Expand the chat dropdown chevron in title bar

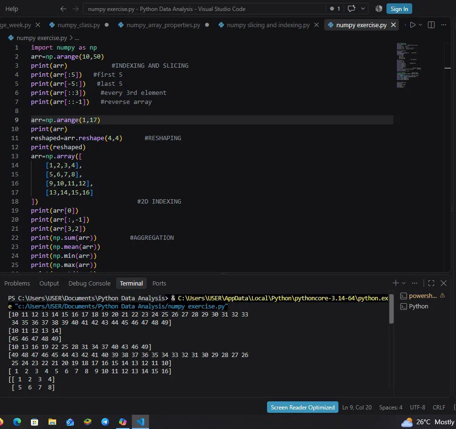(x=363, y=9)
